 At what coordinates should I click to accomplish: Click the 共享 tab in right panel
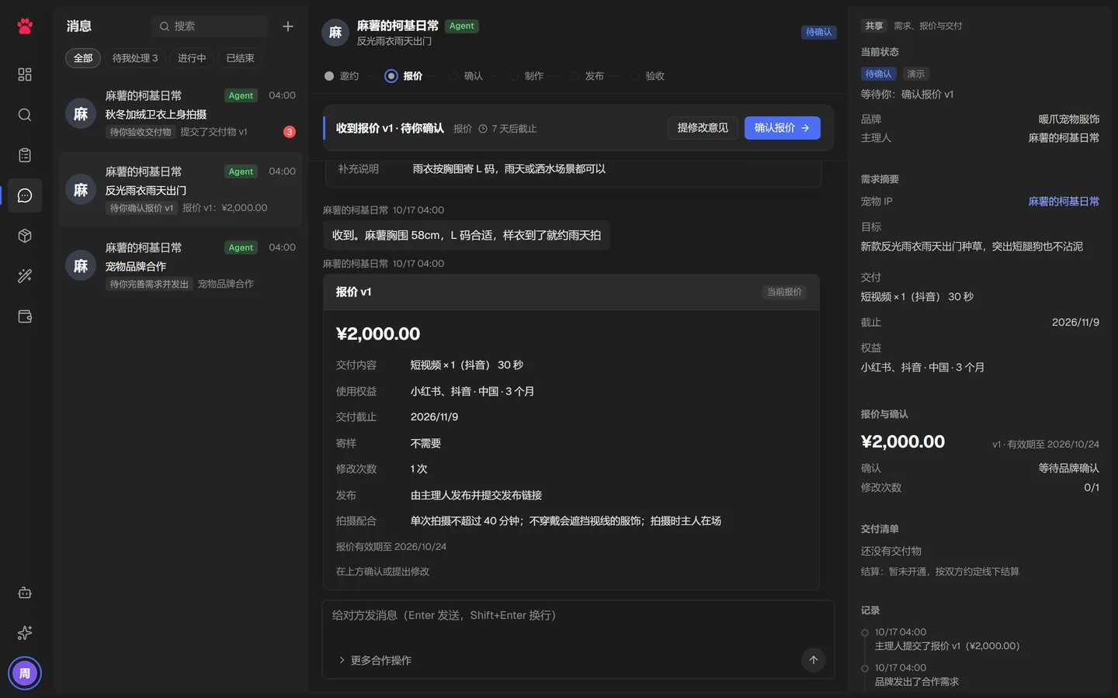[x=874, y=26]
